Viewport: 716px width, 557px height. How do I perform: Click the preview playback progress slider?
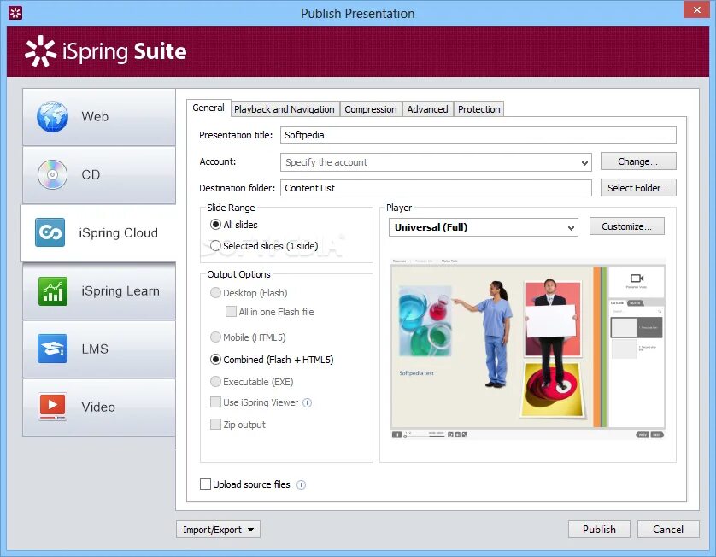pos(424,436)
